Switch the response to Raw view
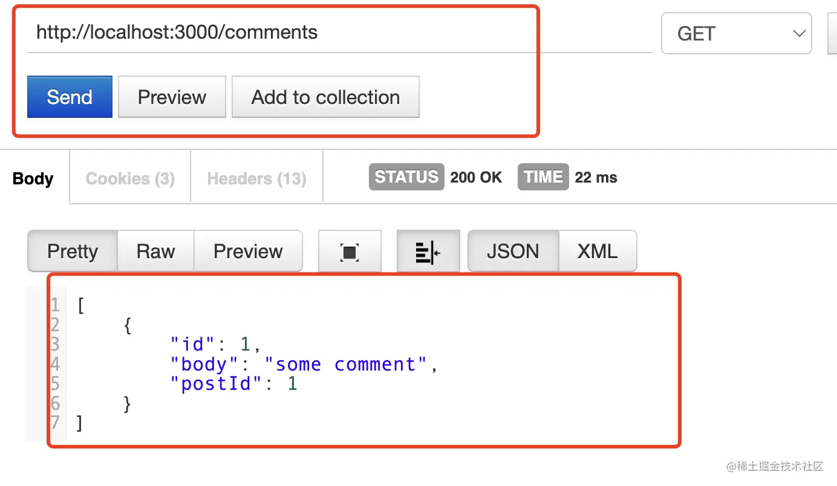Image resolution: width=837 pixels, height=486 pixels. (155, 251)
